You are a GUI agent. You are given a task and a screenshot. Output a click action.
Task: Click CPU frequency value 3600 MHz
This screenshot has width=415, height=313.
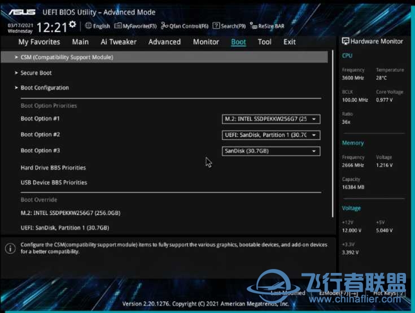tap(353, 78)
